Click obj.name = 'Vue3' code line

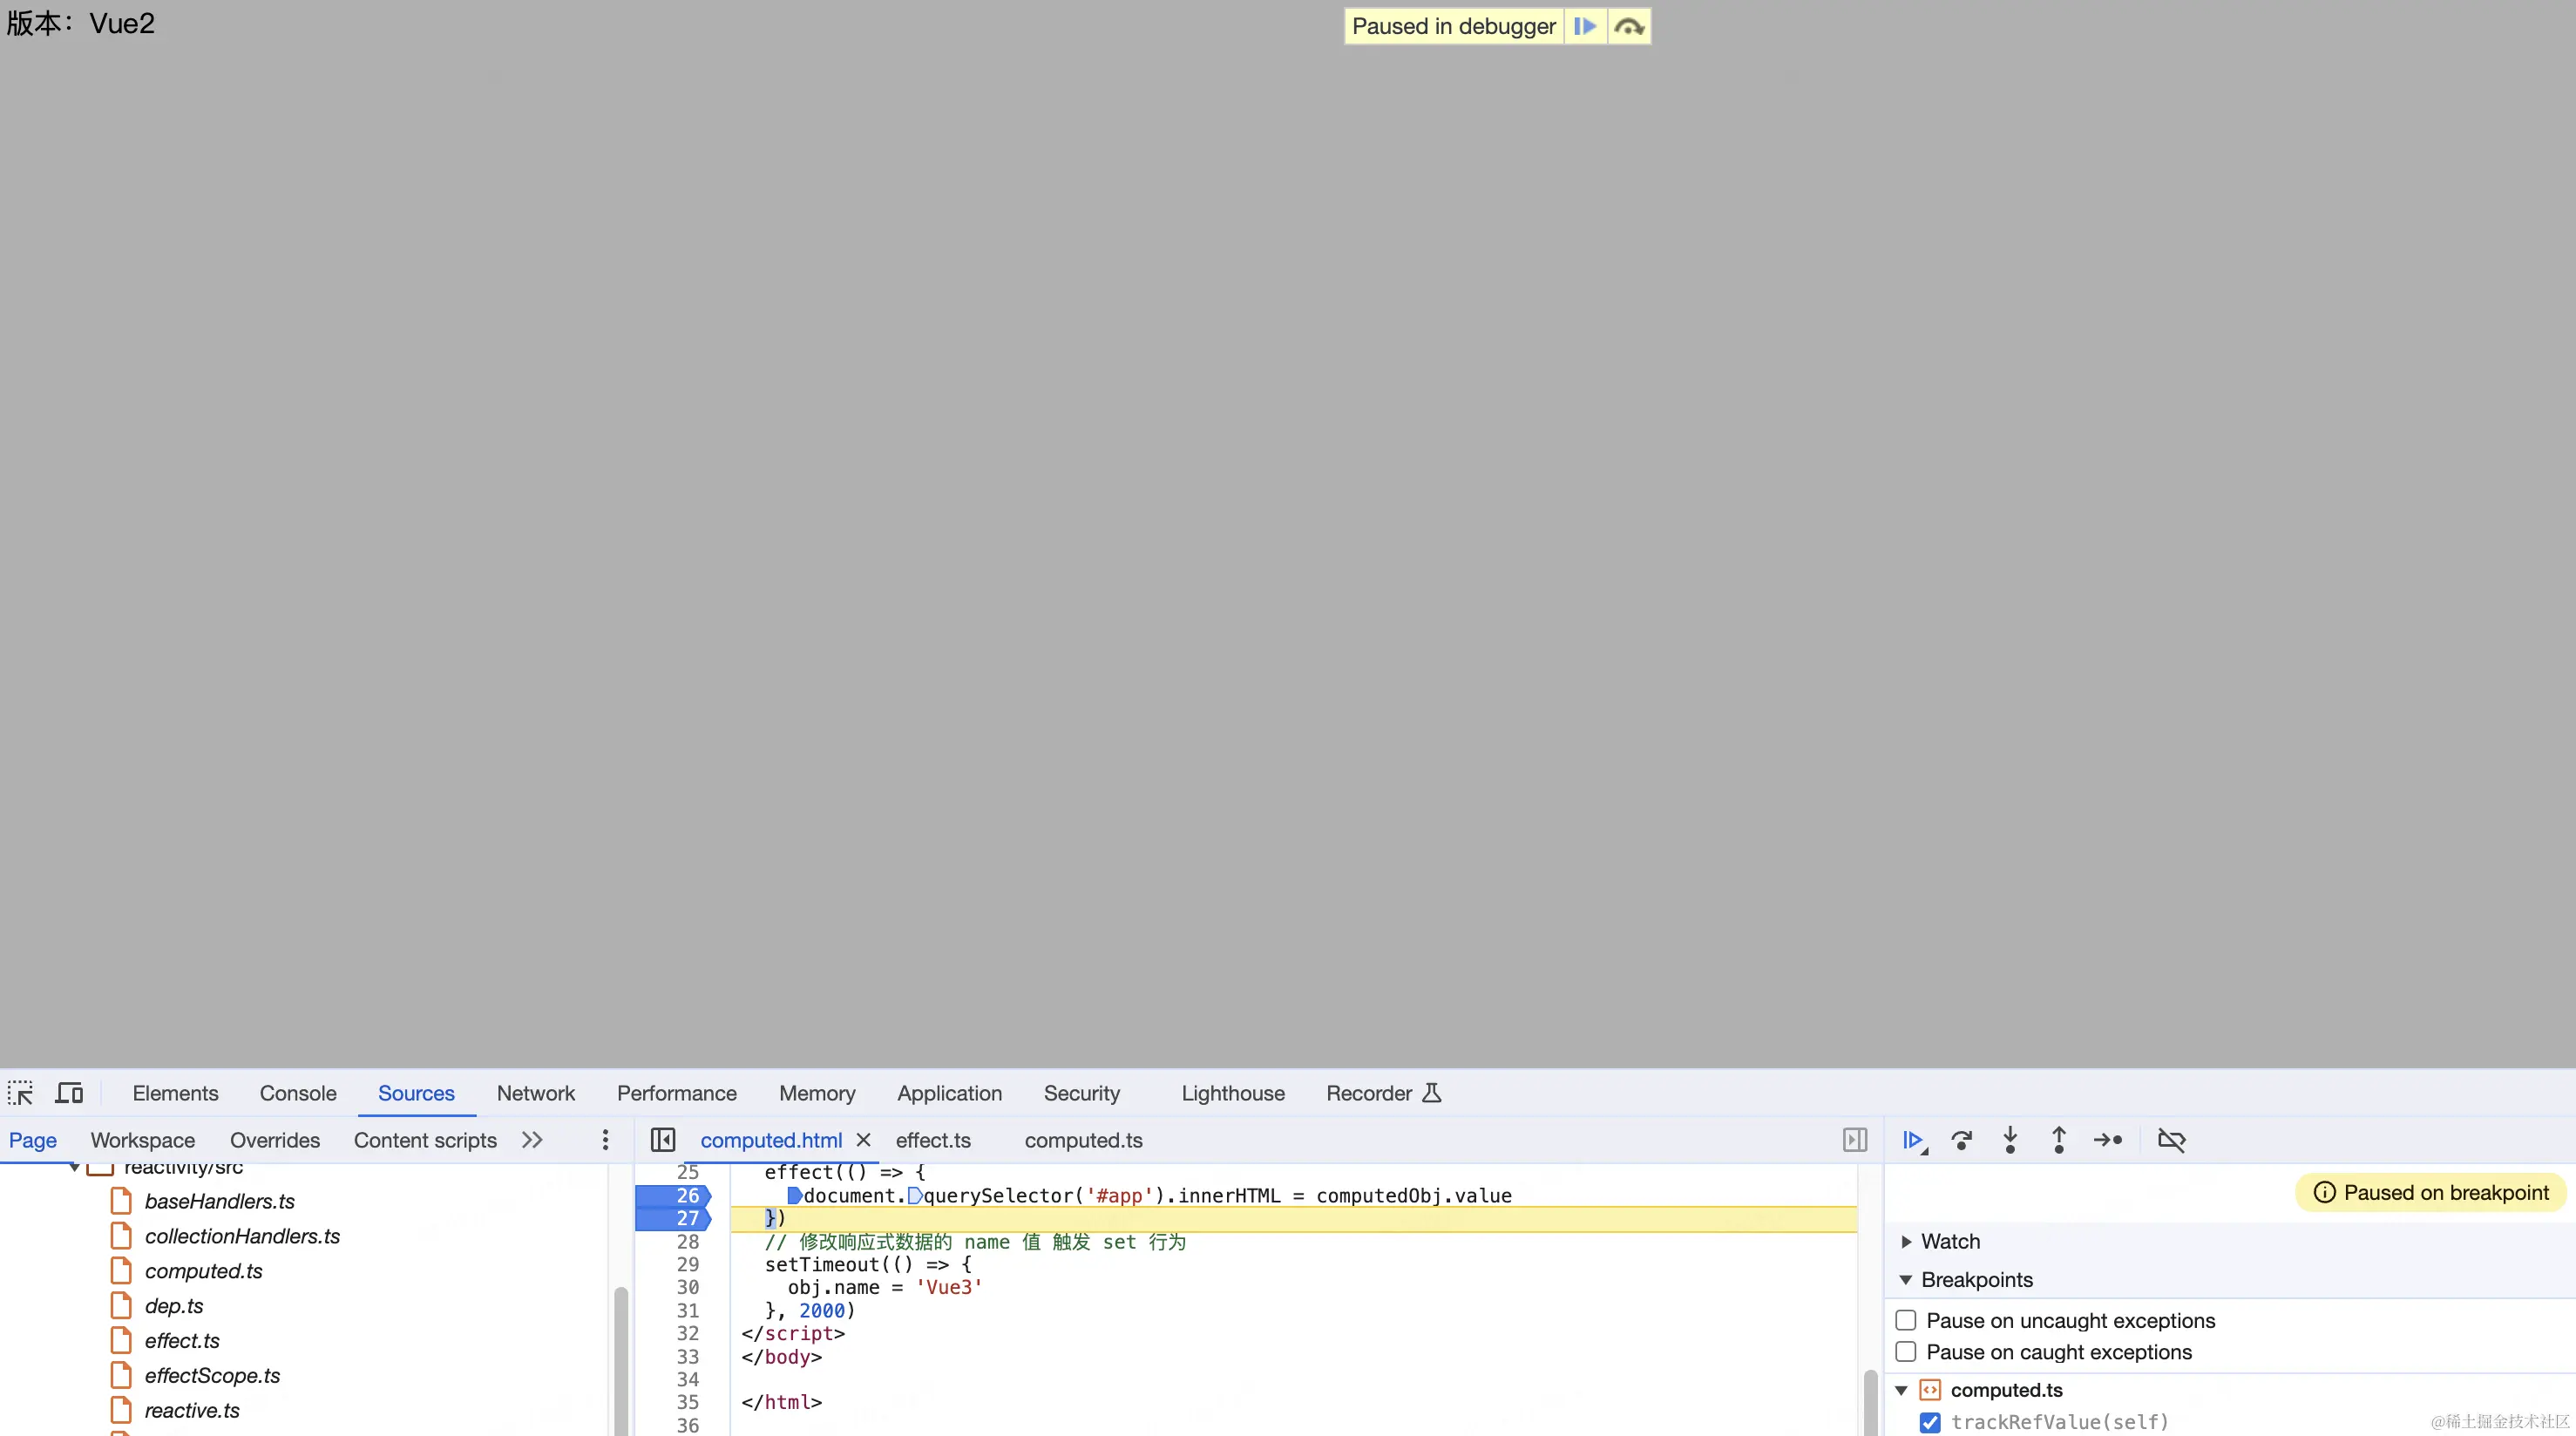click(x=885, y=1287)
